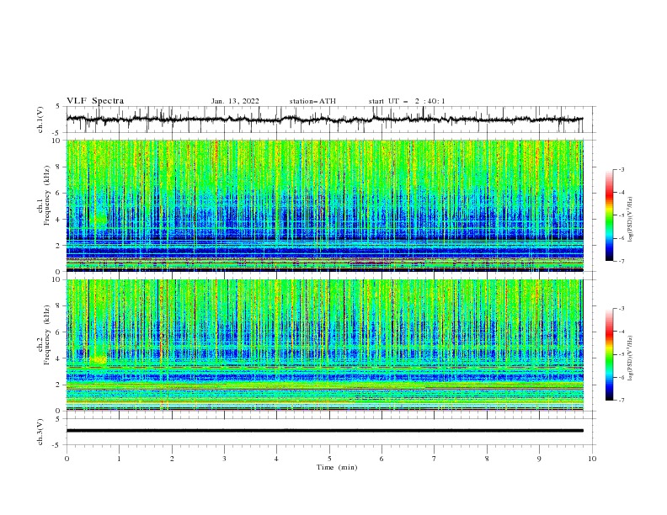Click the upper PSD color bar
Screen dimensions: 667x515
[x=610, y=215]
